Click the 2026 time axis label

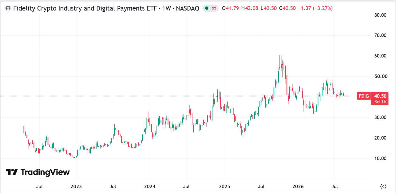coord(298,187)
